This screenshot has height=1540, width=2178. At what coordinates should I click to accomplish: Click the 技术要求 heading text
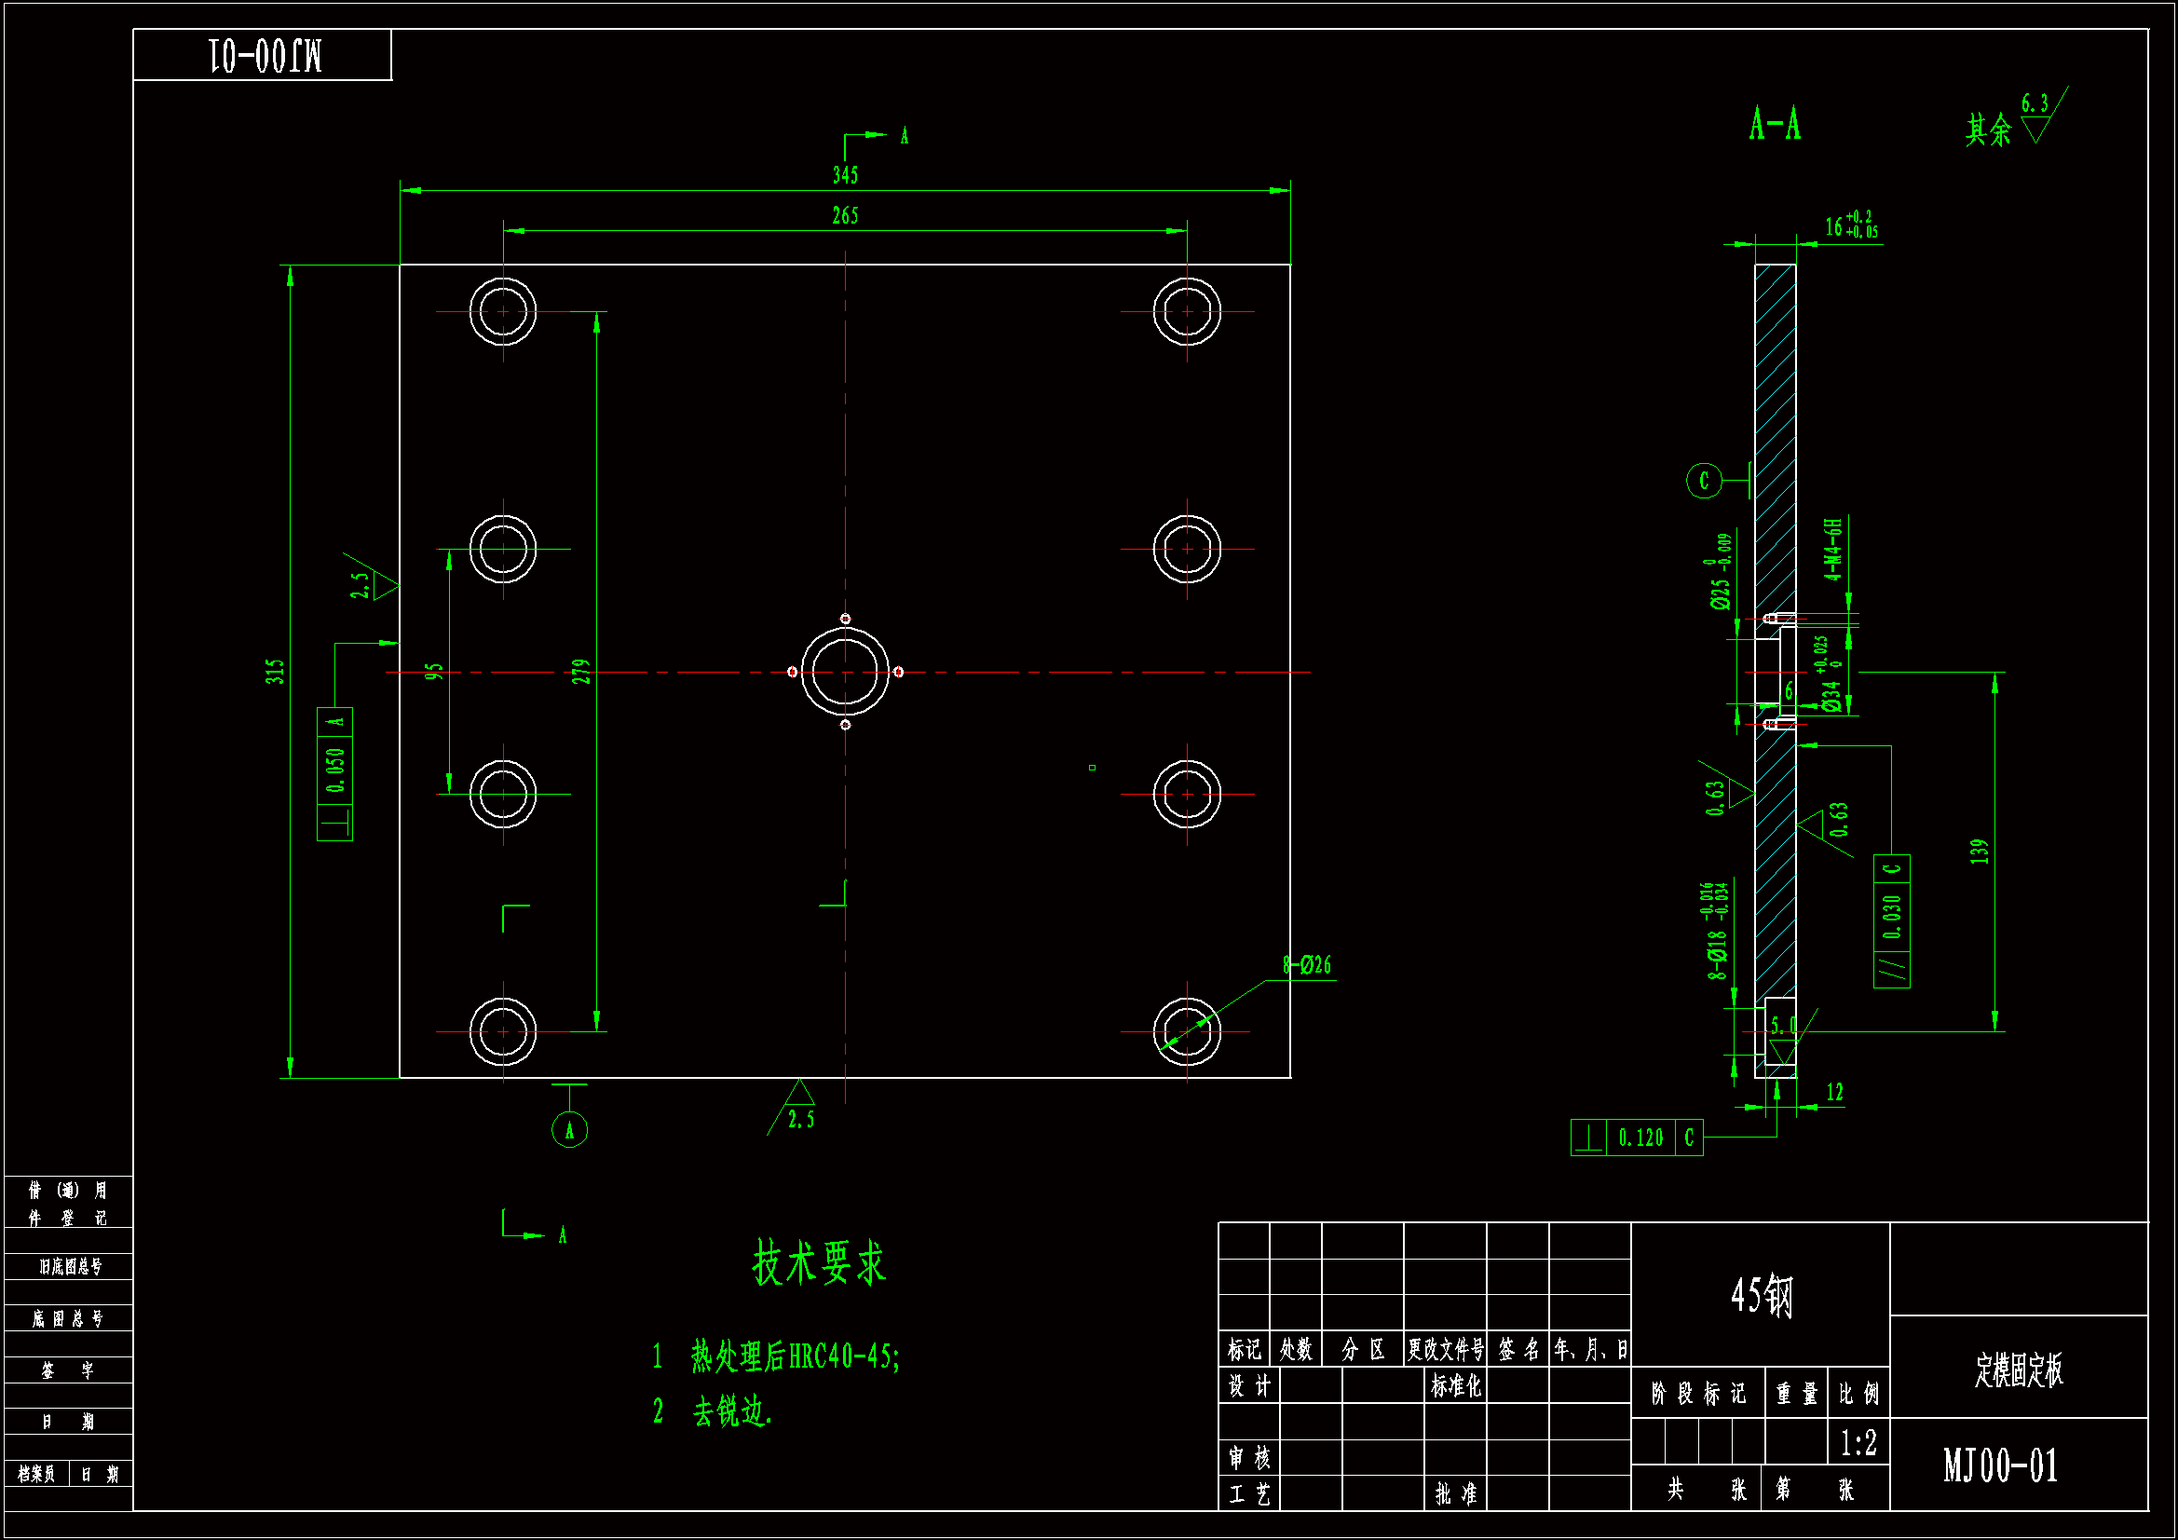819,1263
